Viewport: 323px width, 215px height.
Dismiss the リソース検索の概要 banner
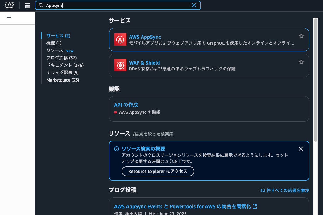(301, 149)
